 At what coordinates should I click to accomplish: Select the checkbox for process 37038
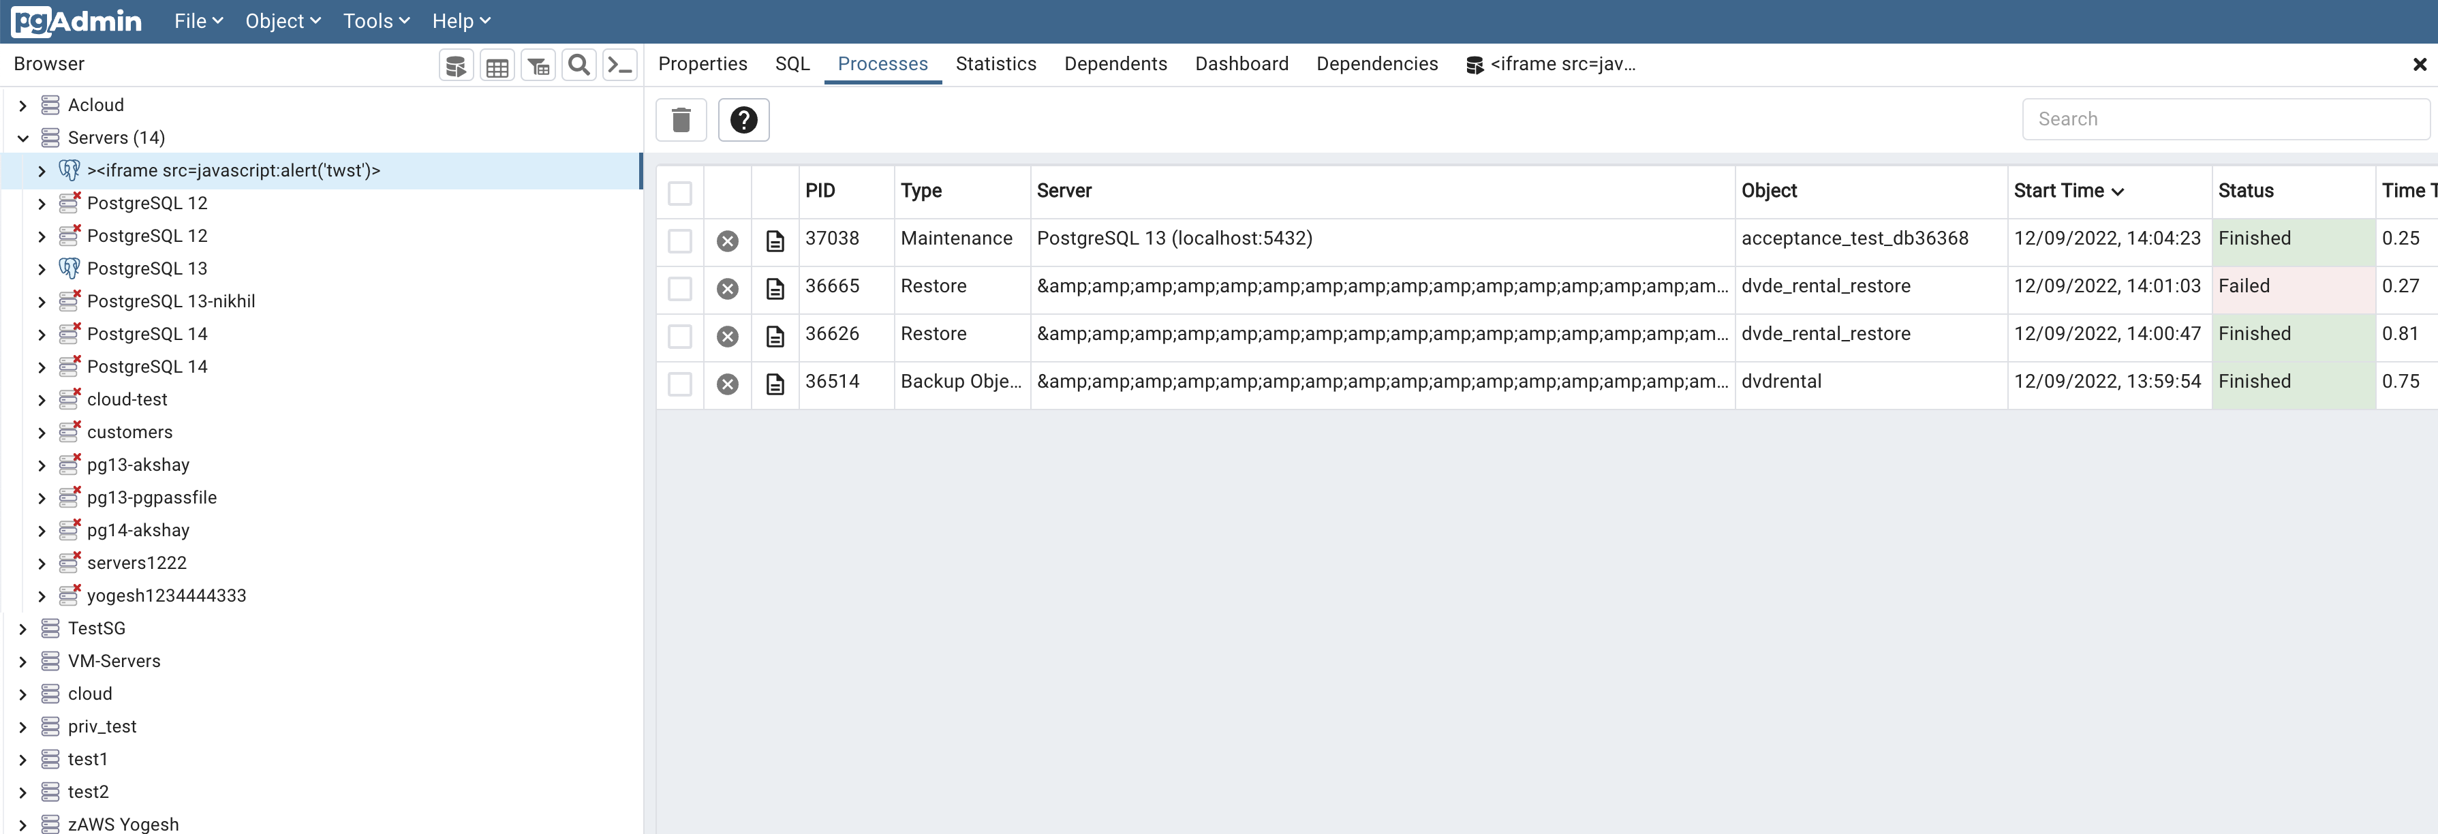coord(681,241)
